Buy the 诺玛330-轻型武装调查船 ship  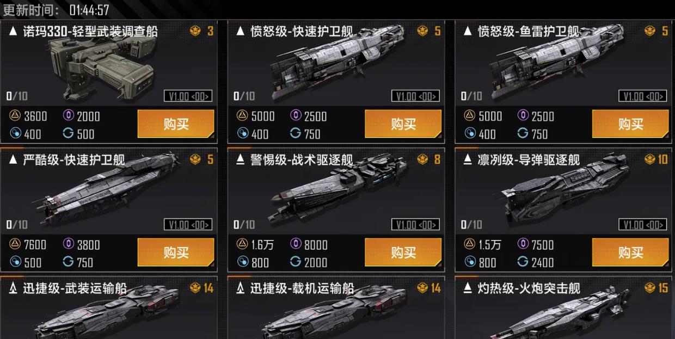tap(176, 124)
